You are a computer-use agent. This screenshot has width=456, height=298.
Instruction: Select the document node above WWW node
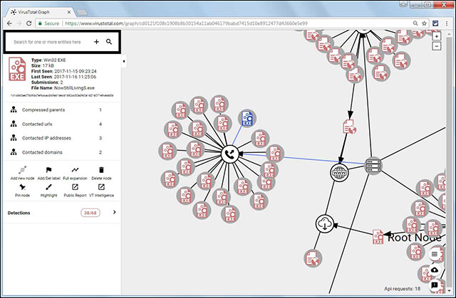[x=349, y=127]
